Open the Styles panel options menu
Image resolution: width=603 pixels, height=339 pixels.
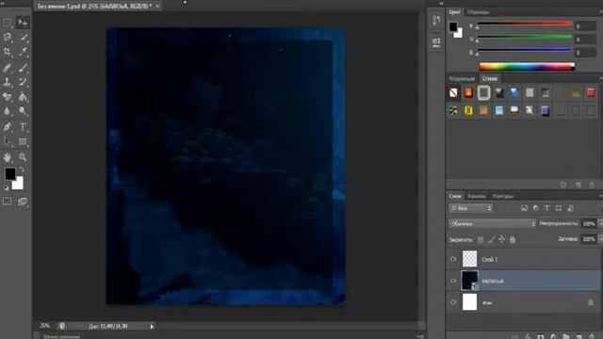tap(600, 78)
